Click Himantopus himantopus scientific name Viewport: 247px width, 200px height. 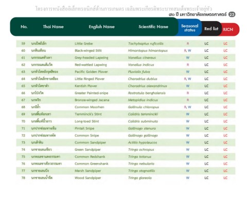pos(148,51)
